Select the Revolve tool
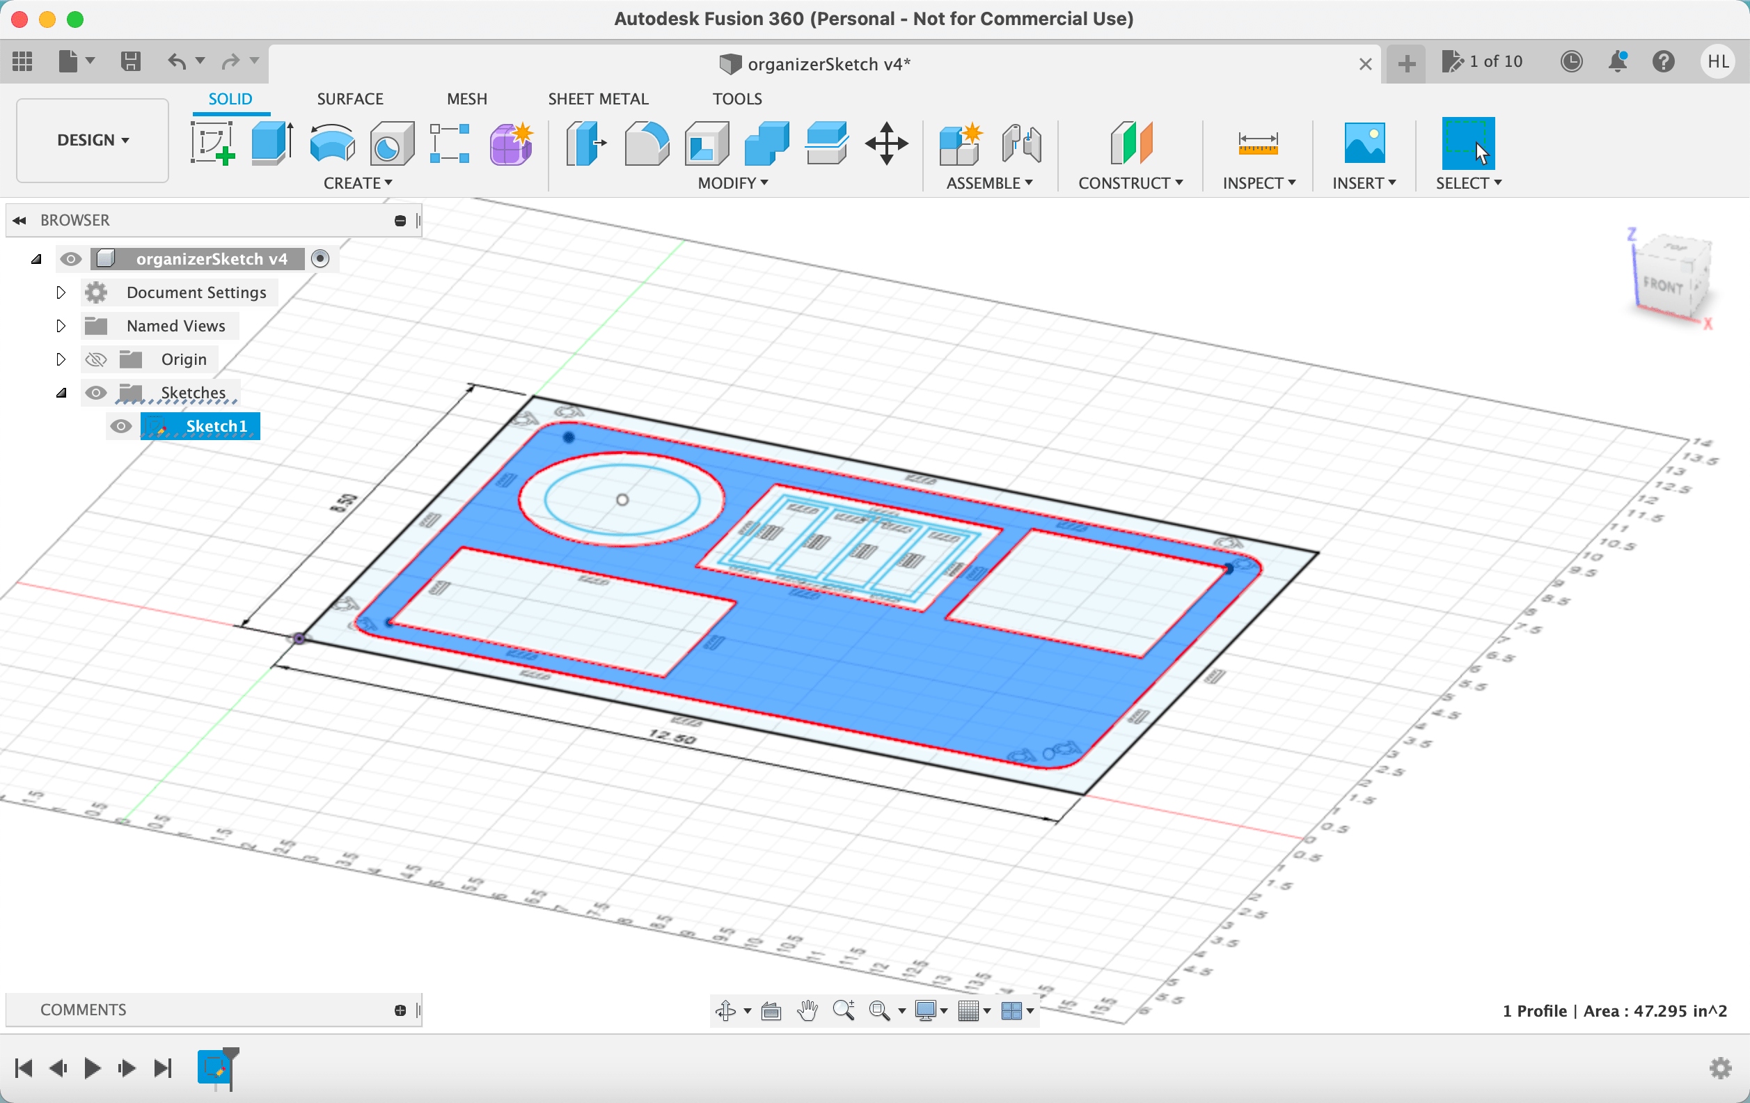Image resolution: width=1750 pixels, height=1103 pixels. pos(331,143)
